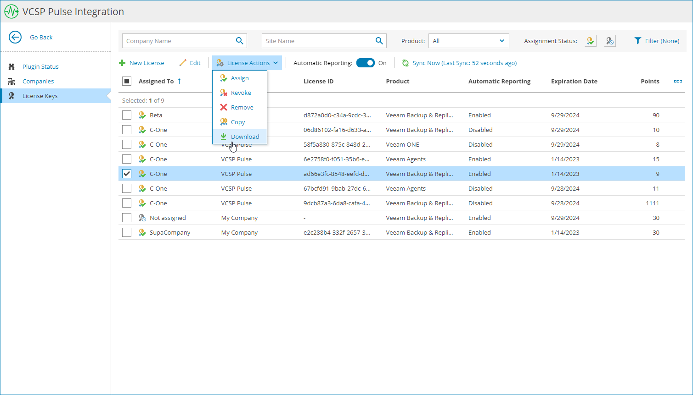The image size is (693, 395).
Task: Uncheck the selected C-One ad66e3fc row checkbox
Action: click(x=127, y=174)
